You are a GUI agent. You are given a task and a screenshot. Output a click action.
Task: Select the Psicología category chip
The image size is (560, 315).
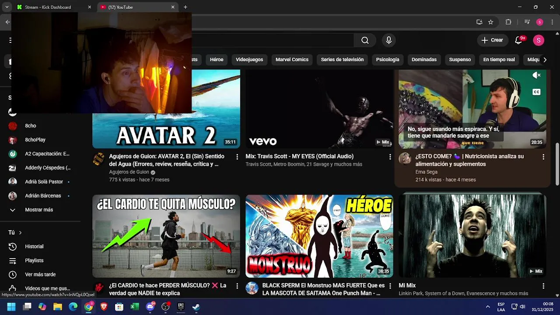pyautogui.click(x=388, y=59)
